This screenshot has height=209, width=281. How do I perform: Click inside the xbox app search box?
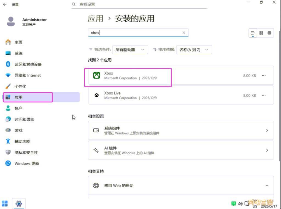[x=138, y=33]
